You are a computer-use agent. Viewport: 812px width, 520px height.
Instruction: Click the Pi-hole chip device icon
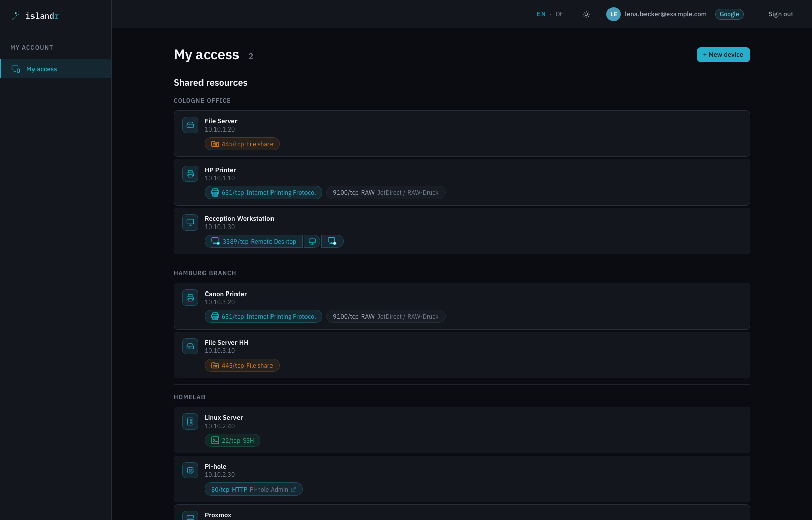[190, 470]
